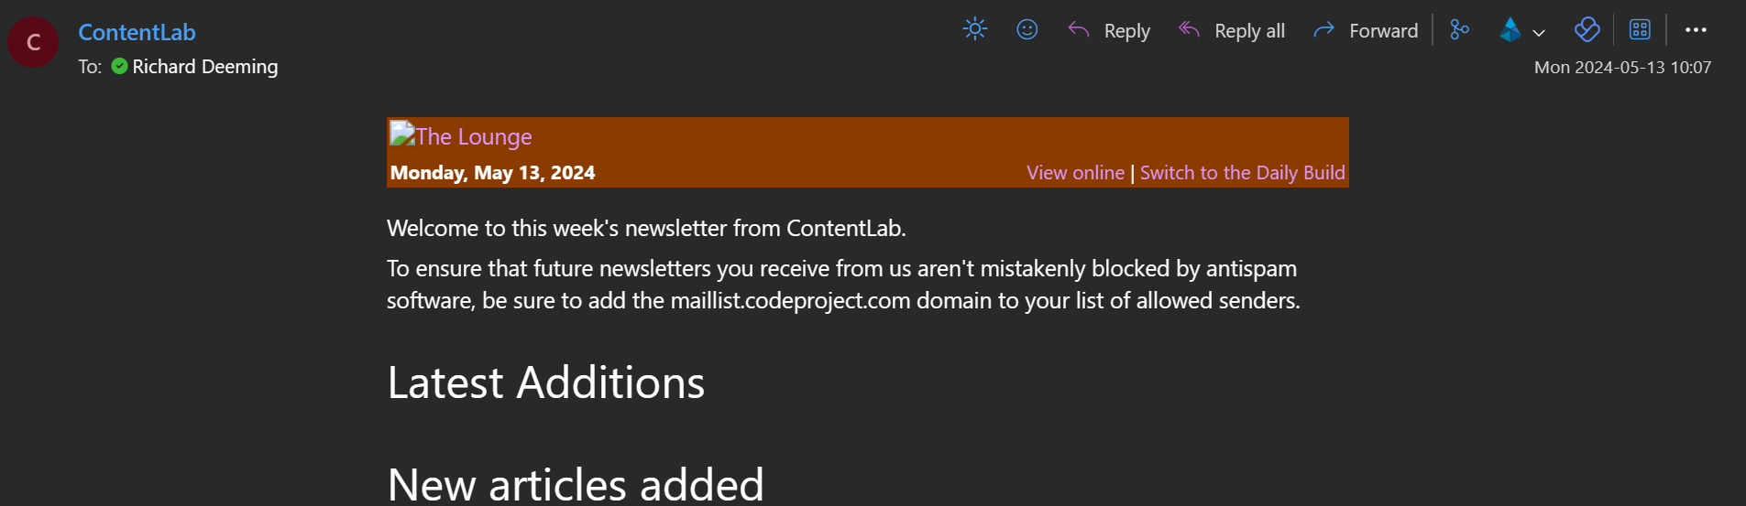Open The Lounge header link
The height and width of the screenshot is (506, 1746).
click(461, 136)
